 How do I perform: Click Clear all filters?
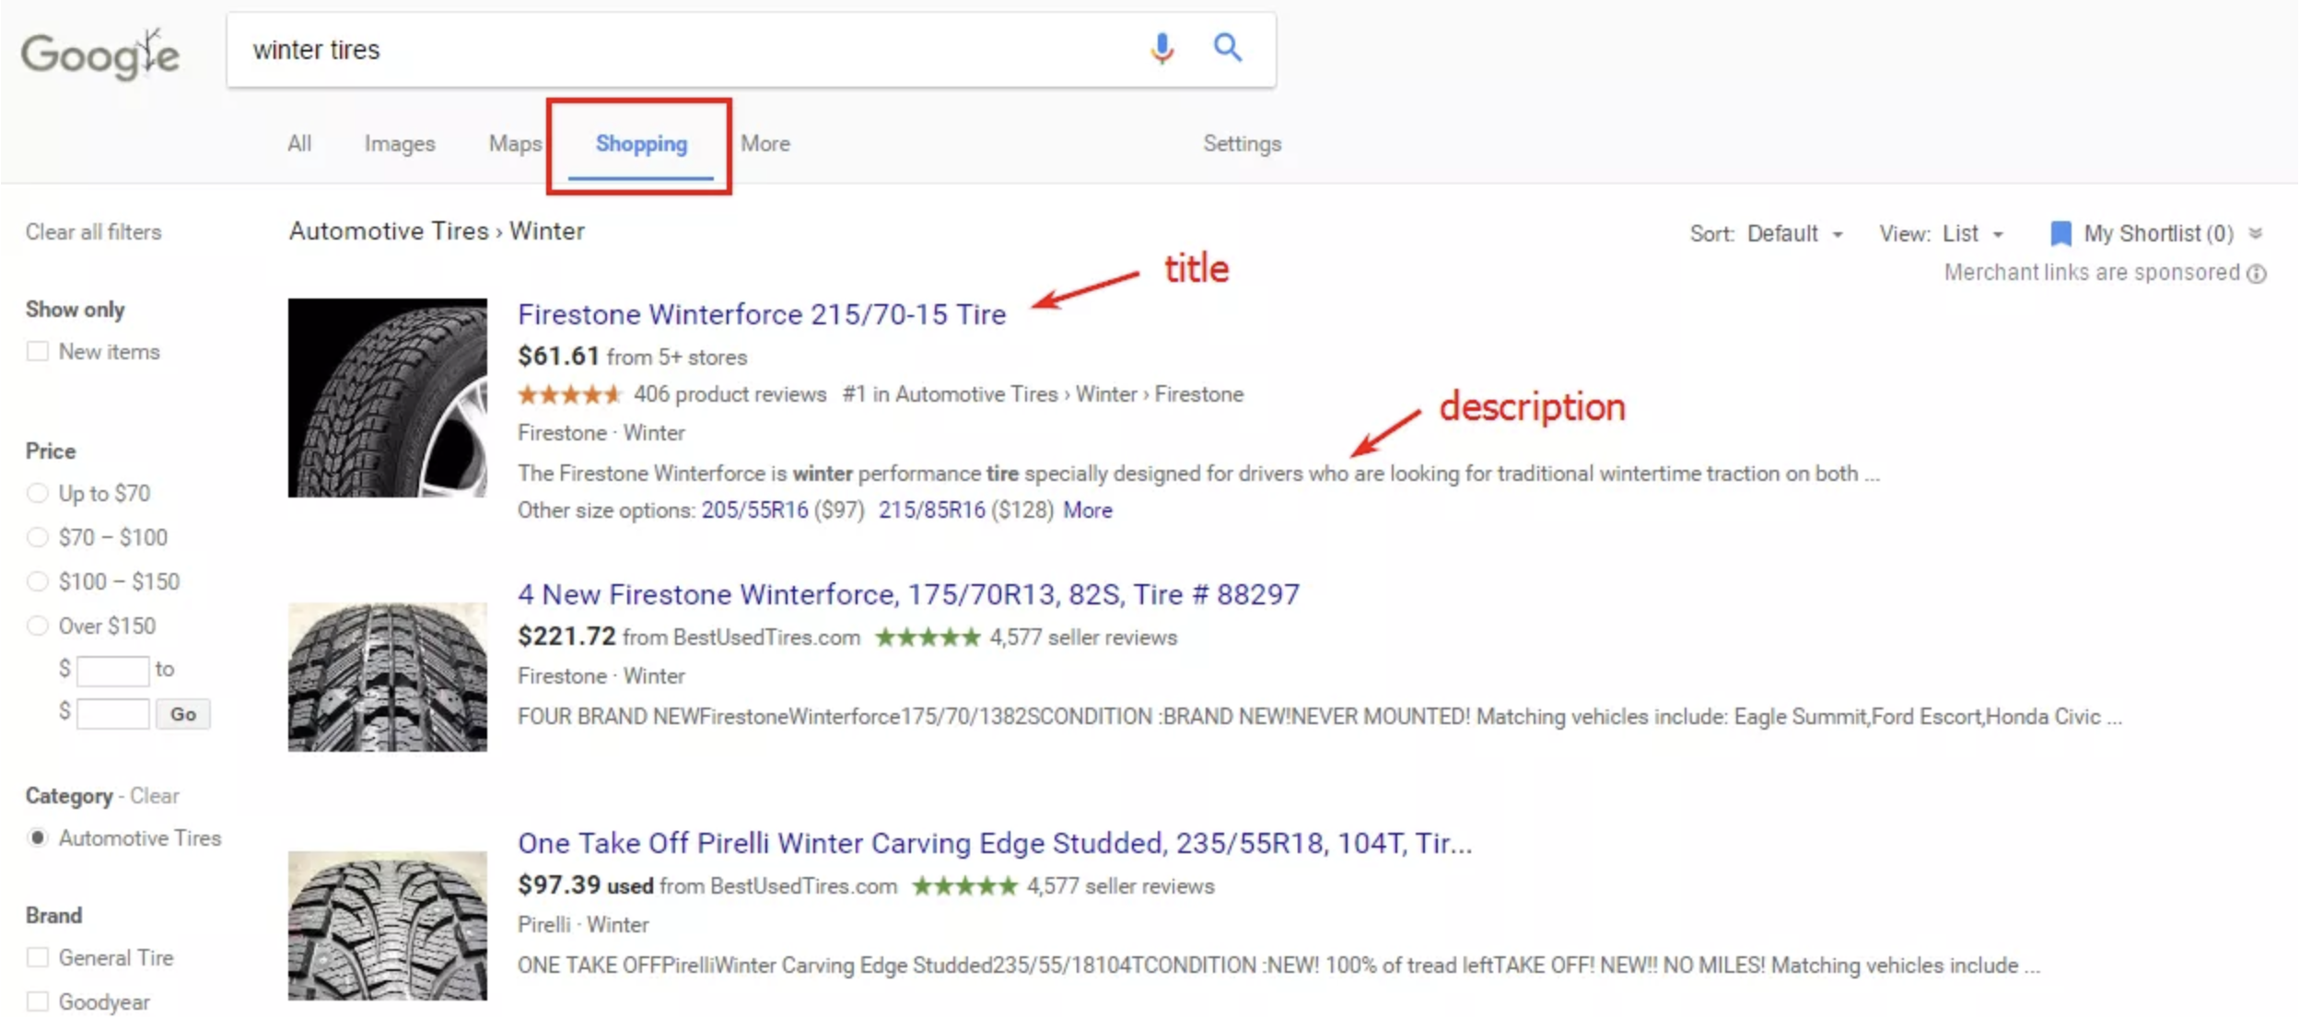[93, 232]
